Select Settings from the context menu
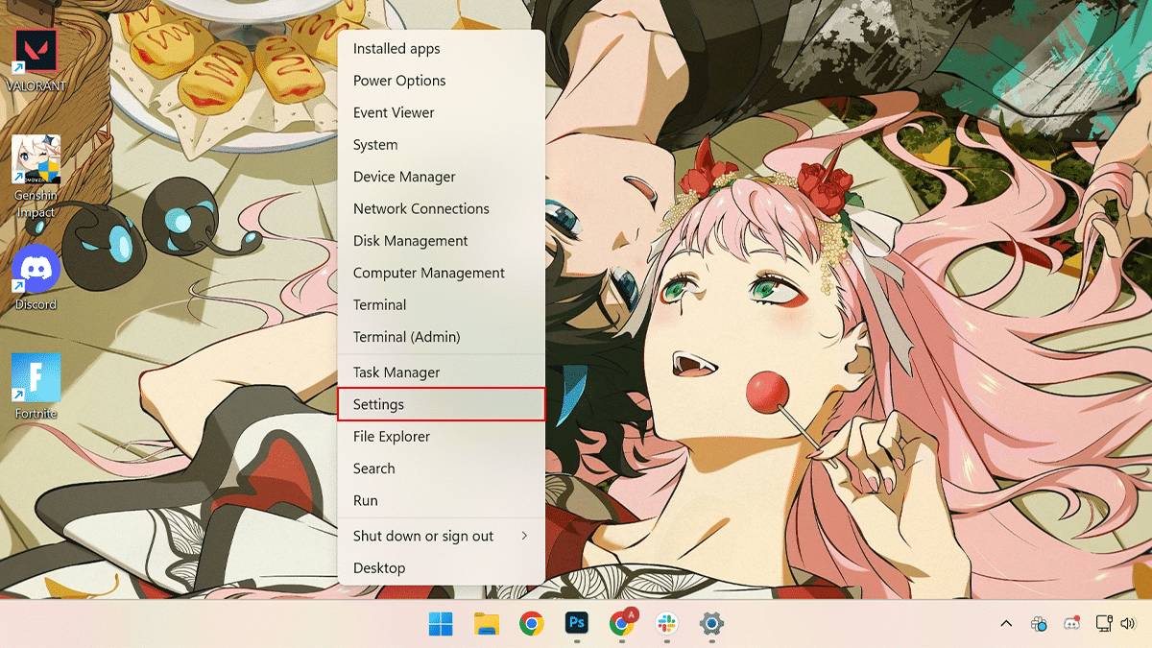Screen dimensions: 1152x648 (x=441, y=404)
